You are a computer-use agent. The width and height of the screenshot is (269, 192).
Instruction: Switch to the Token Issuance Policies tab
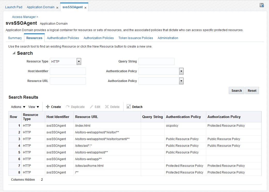(x=136, y=38)
